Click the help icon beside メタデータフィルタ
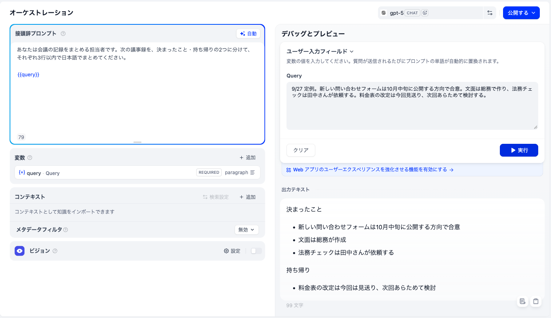This screenshot has height=318, width=551. click(66, 230)
